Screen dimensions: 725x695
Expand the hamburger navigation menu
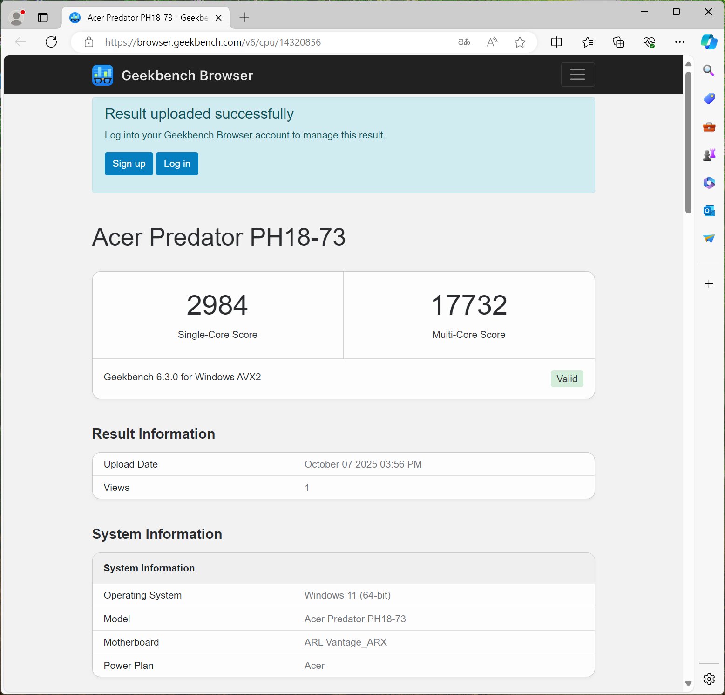[577, 75]
